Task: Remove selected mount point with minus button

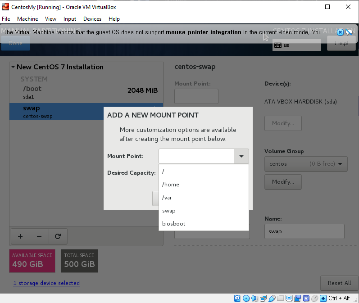Action: pos(39,236)
